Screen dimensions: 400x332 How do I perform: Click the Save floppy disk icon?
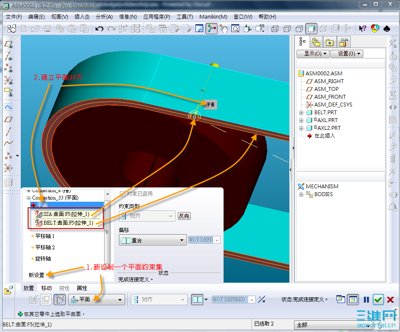(x=48, y=29)
